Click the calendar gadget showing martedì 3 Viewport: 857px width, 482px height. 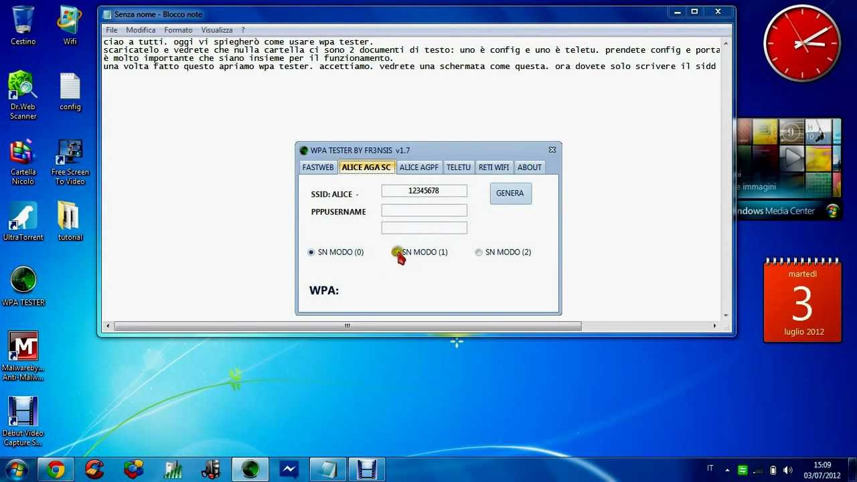[802, 299]
